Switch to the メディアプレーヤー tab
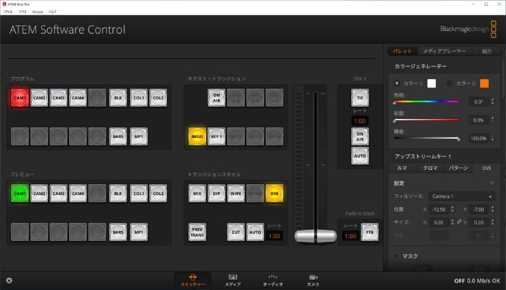Screen dimensions: 506x290 [x=445, y=51]
